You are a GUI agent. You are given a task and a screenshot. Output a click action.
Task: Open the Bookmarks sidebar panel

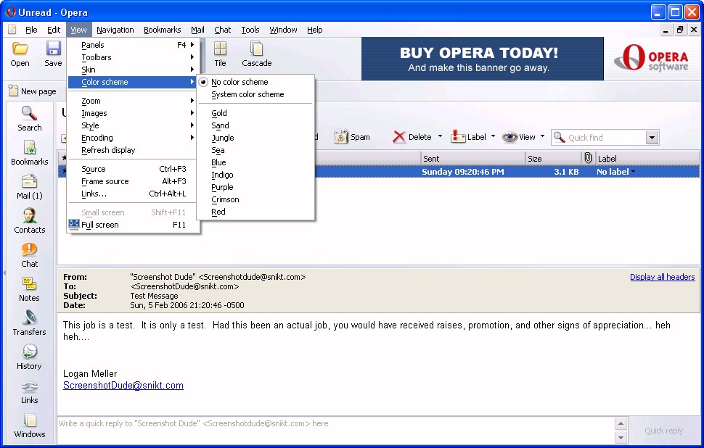30,152
